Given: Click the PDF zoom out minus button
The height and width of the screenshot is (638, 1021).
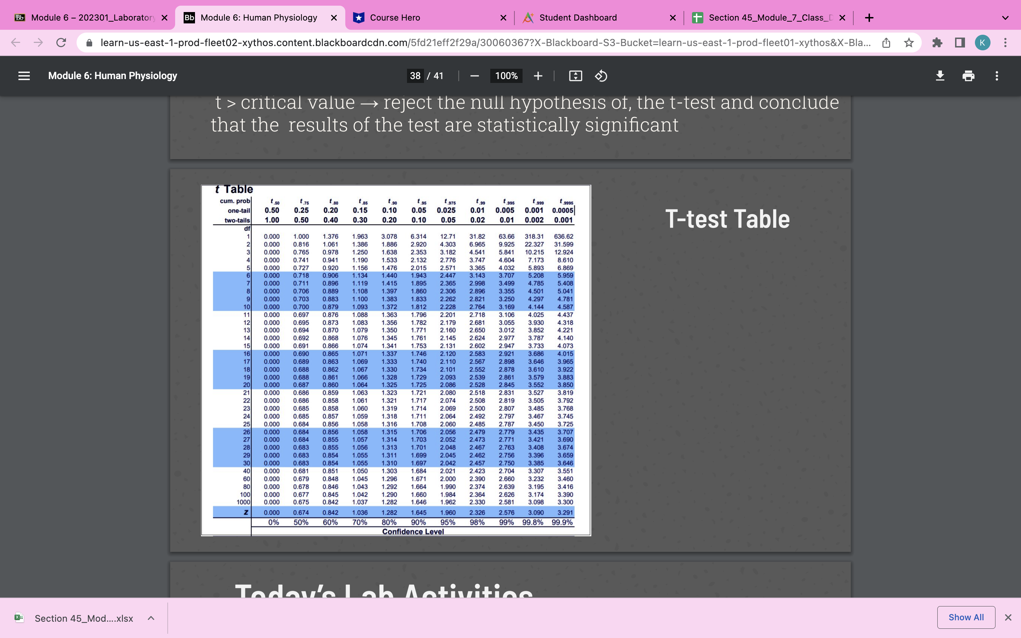Looking at the screenshot, I should pos(474,76).
